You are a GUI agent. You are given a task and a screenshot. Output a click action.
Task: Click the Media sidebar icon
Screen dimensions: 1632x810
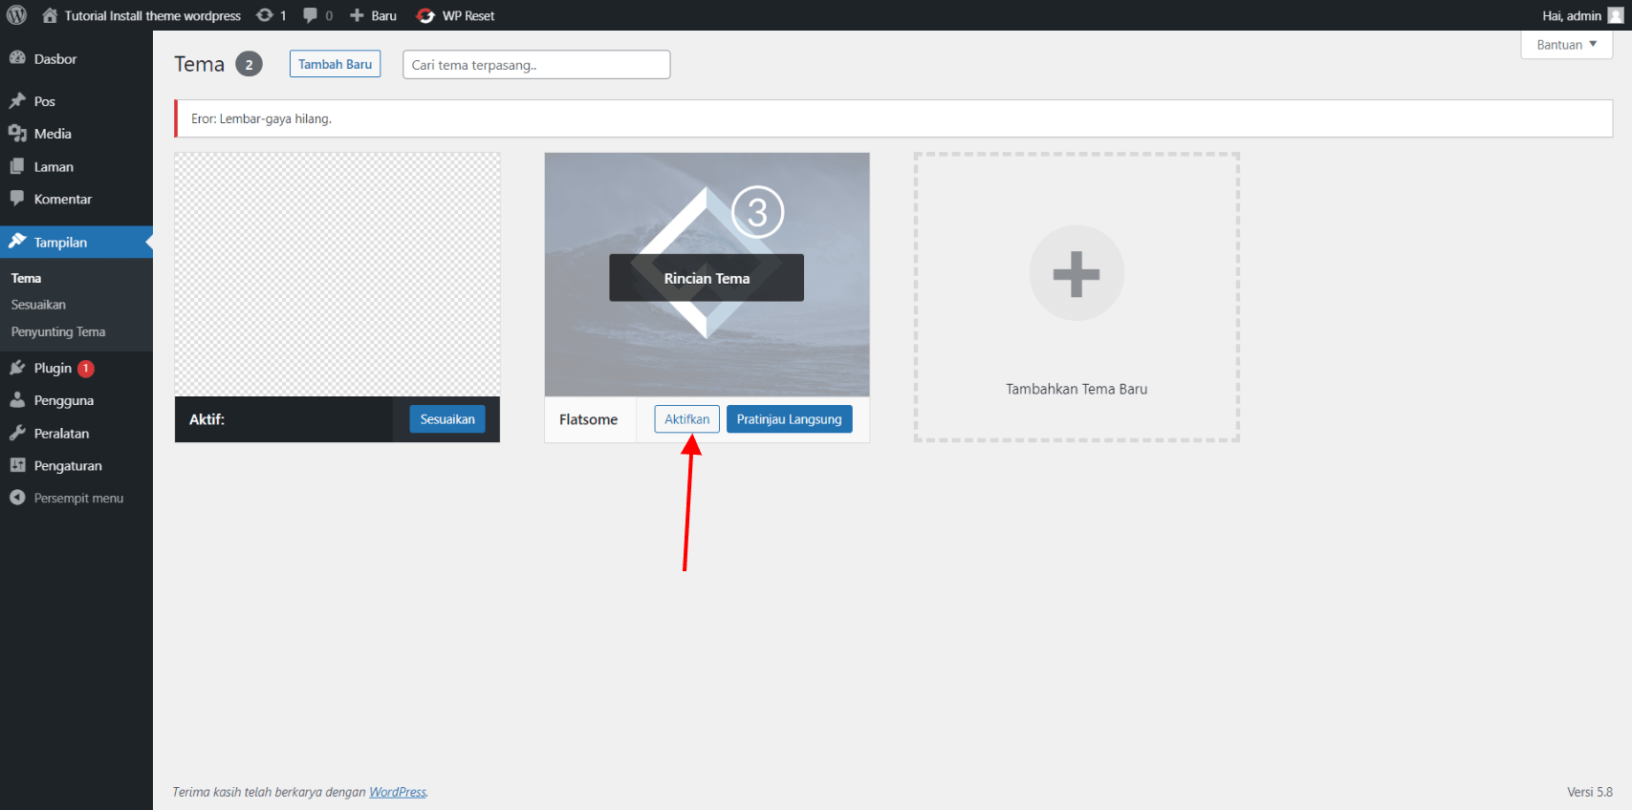point(17,134)
